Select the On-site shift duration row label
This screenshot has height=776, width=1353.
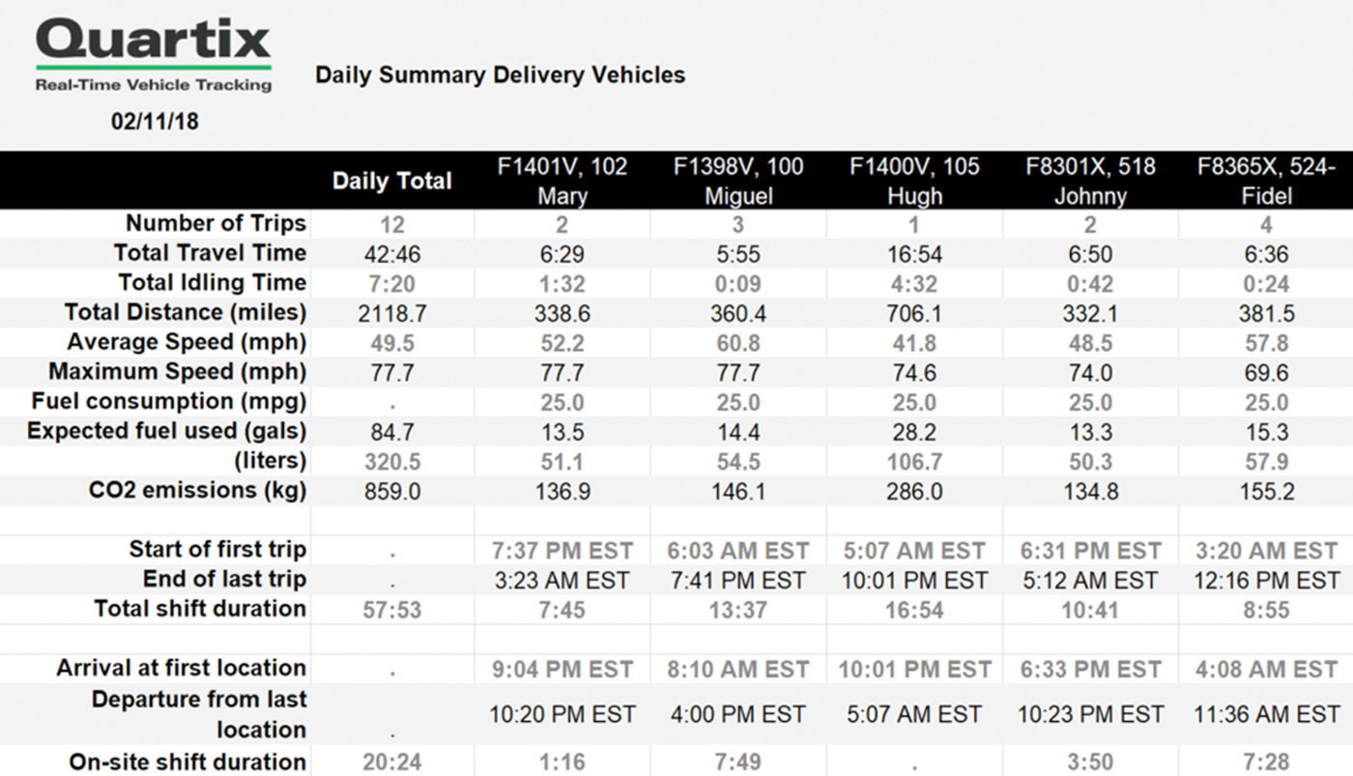[187, 762]
